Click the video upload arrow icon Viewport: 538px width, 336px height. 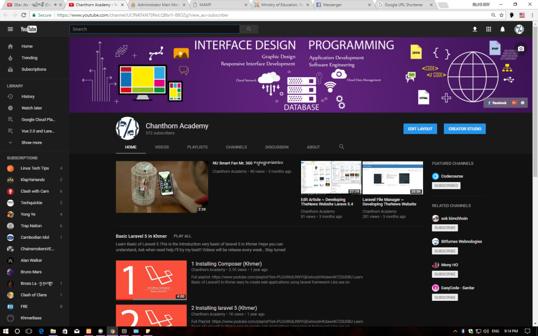point(475,29)
